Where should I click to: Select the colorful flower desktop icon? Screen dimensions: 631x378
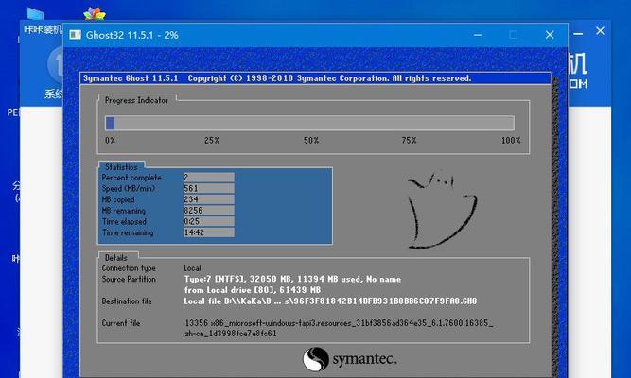click(x=95, y=14)
